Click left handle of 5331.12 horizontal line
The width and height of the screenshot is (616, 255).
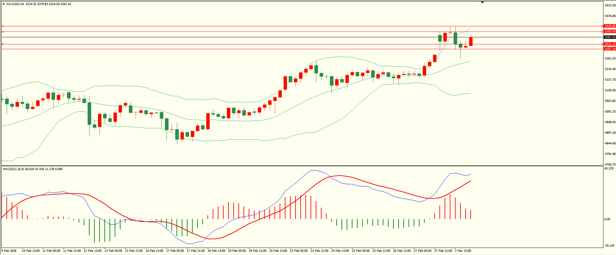point(3,44)
